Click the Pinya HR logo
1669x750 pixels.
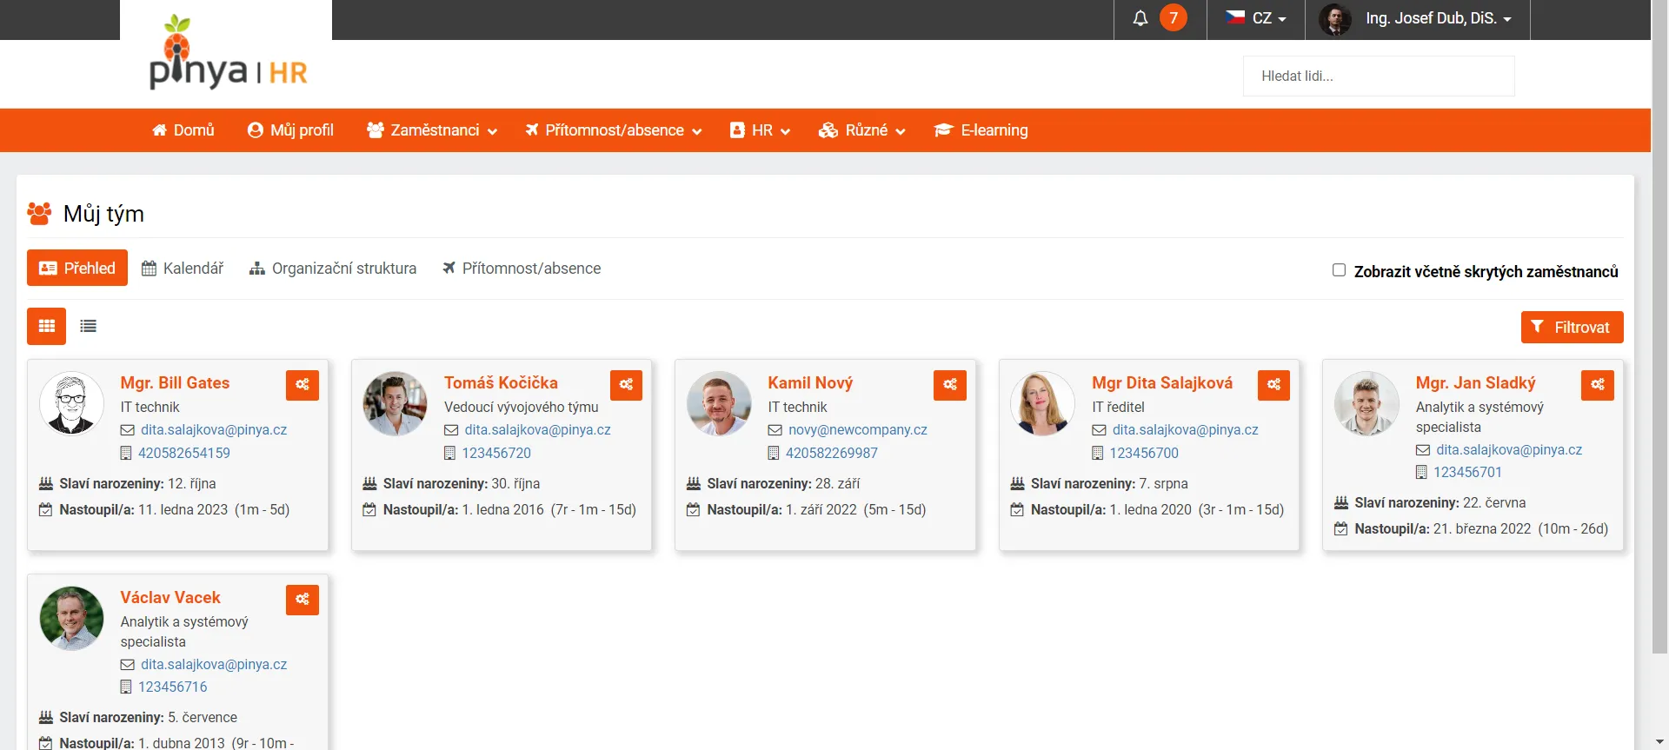[228, 52]
